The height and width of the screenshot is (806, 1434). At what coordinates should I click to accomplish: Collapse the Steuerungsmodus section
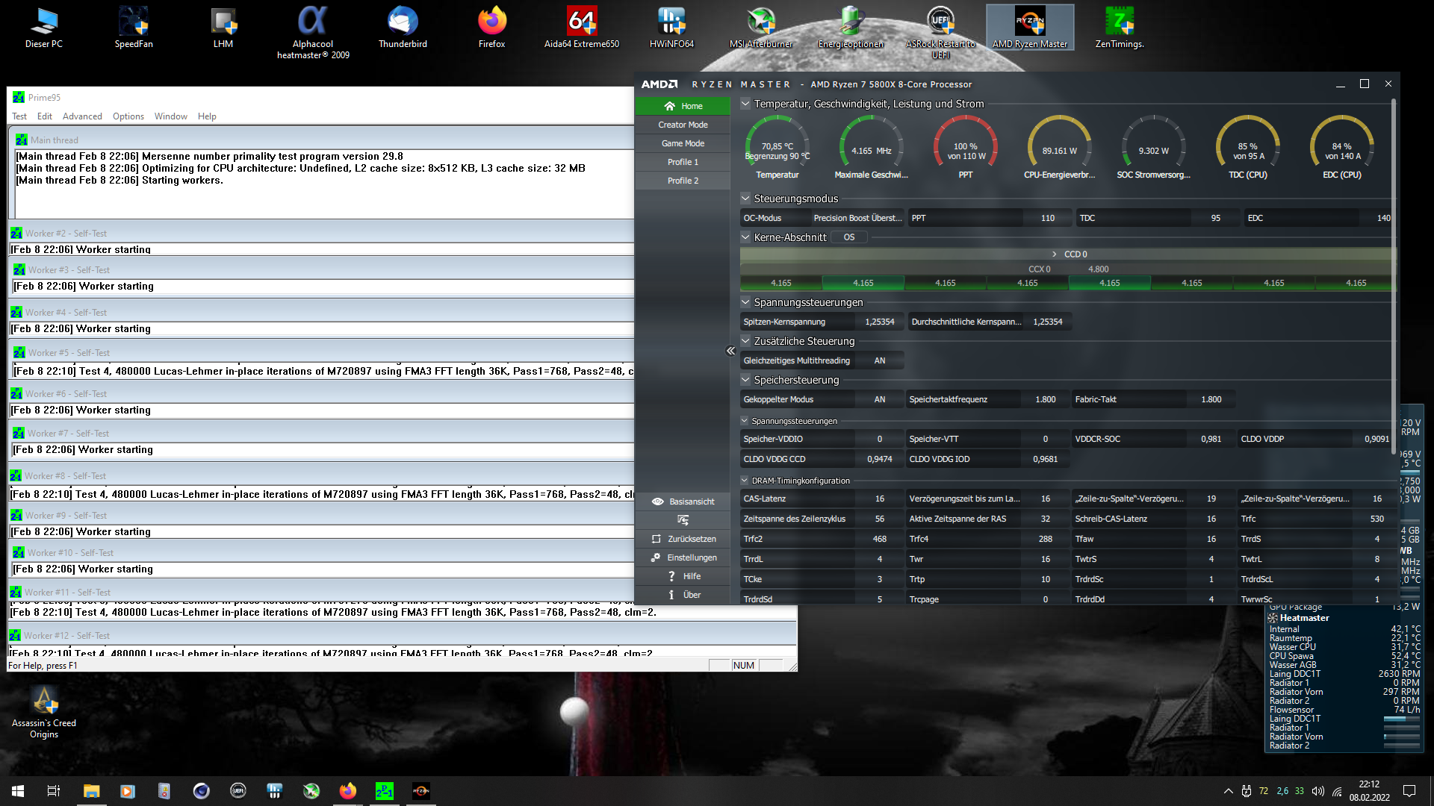(745, 199)
